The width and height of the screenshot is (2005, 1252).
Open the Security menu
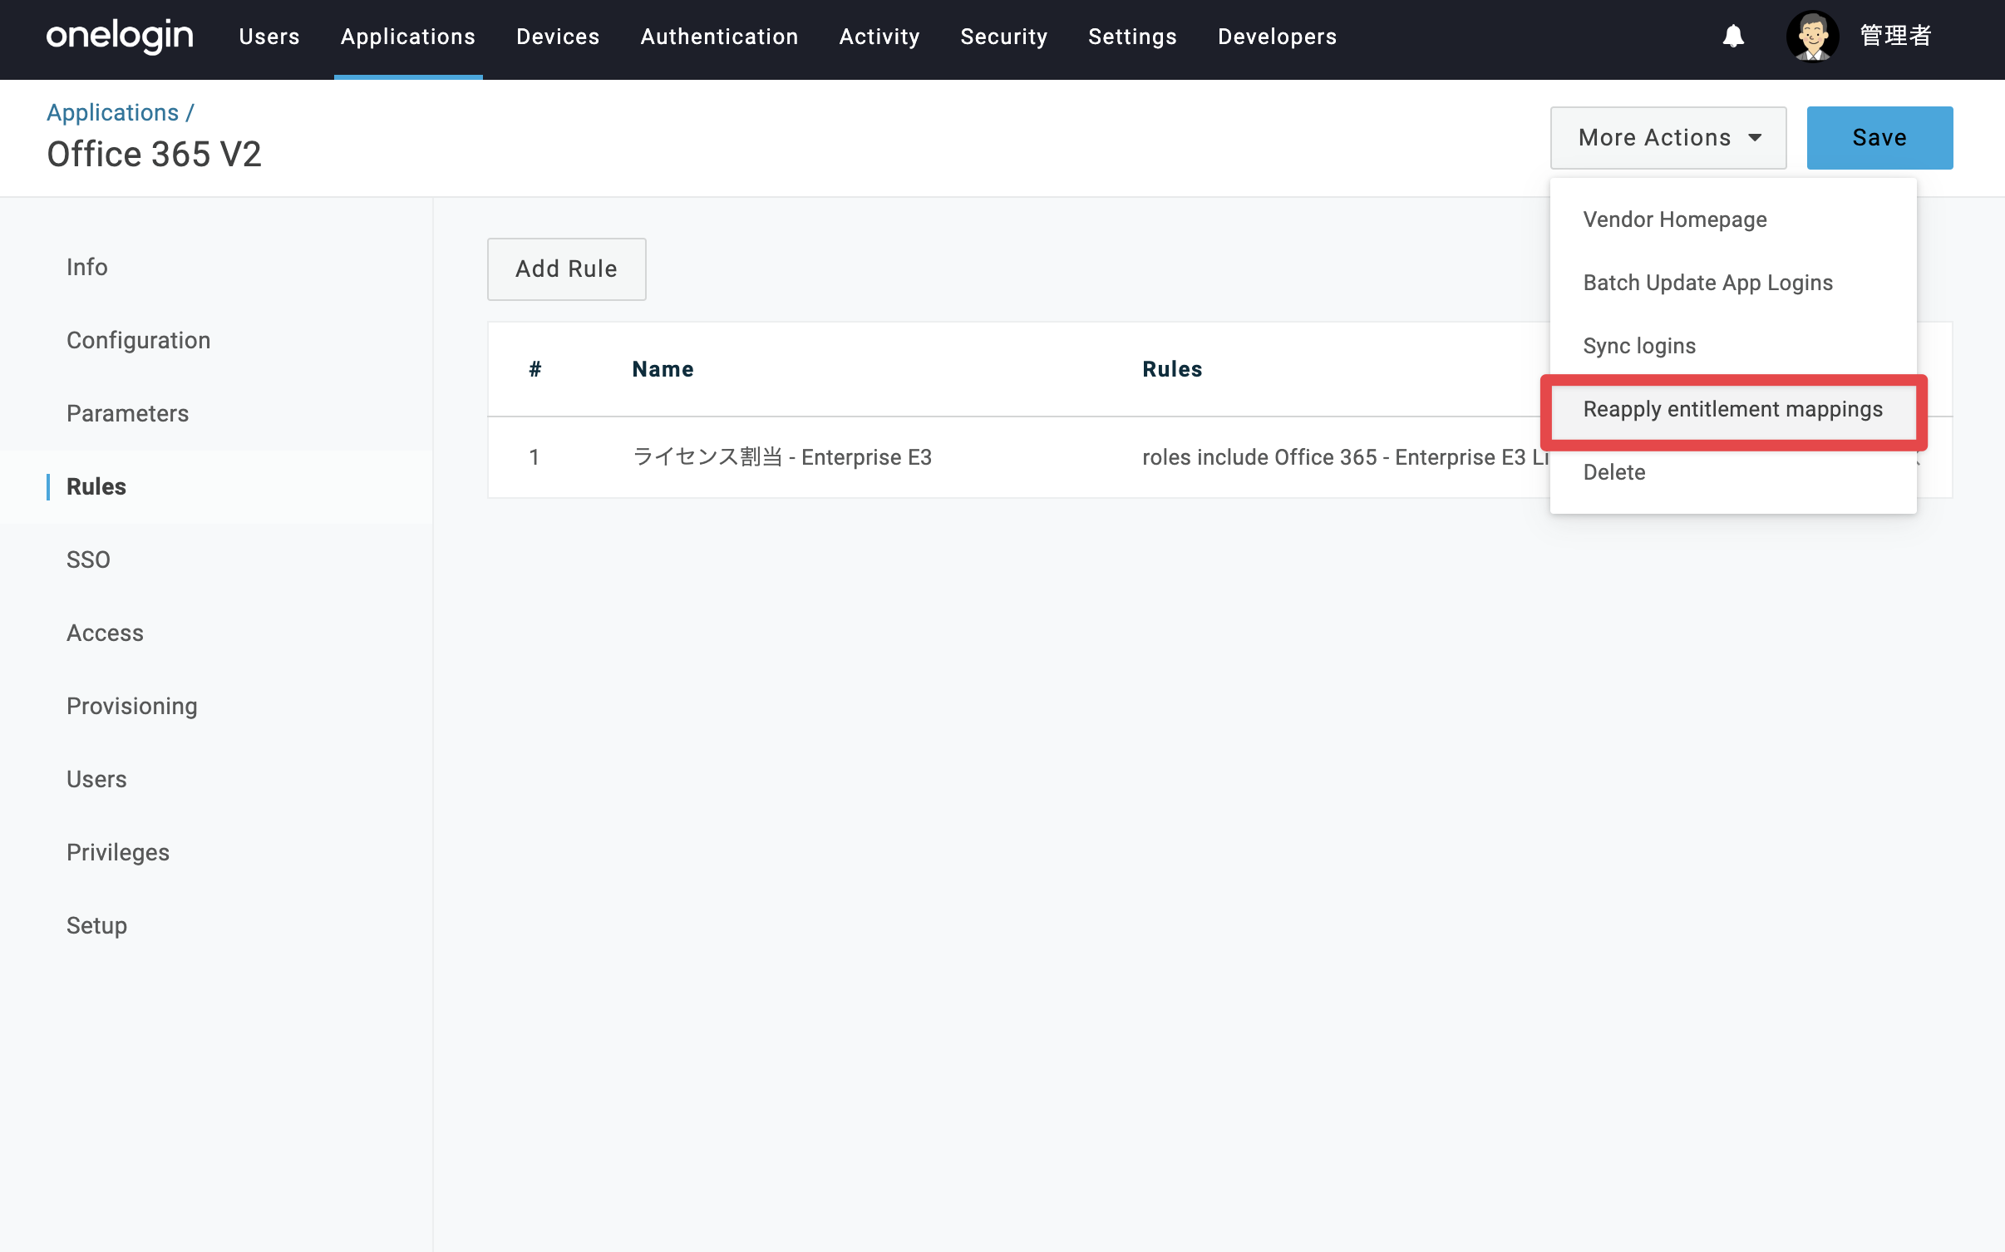pos(1004,37)
